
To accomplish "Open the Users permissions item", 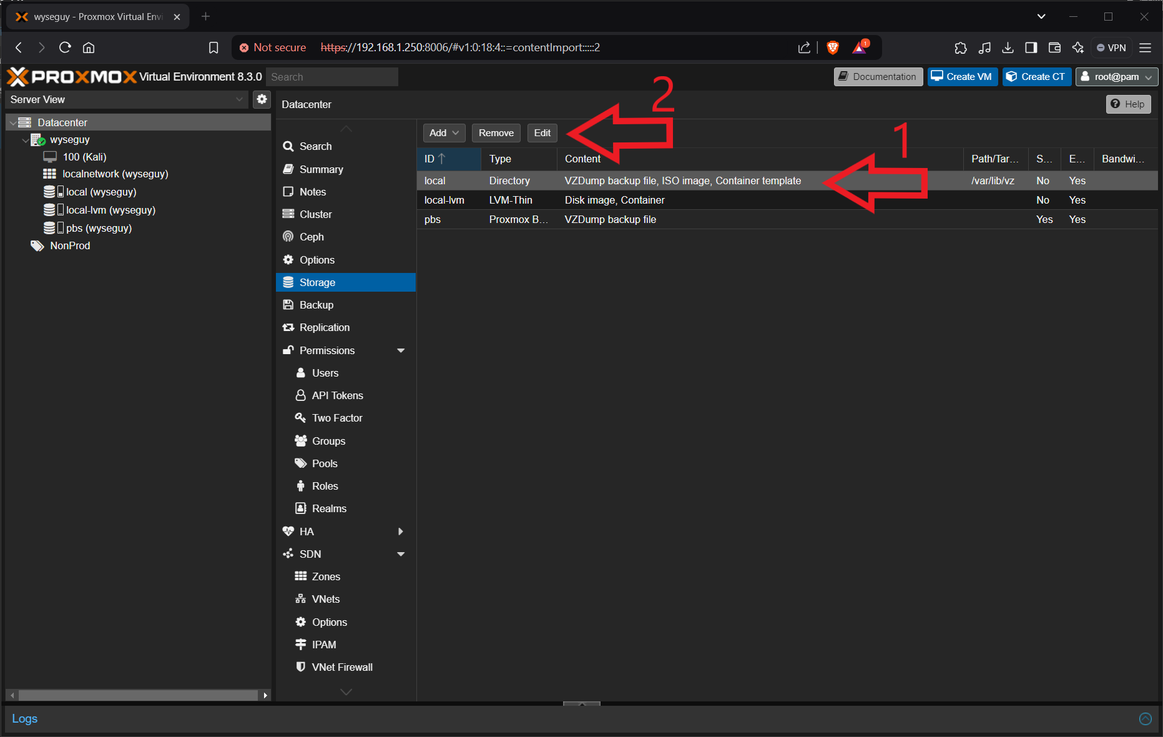I will tap(346, 373).
